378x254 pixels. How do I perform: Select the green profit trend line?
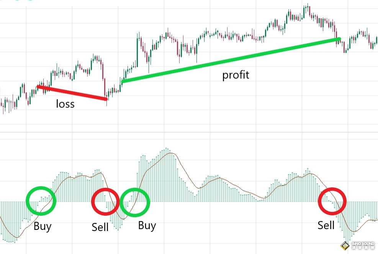coord(230,60)
